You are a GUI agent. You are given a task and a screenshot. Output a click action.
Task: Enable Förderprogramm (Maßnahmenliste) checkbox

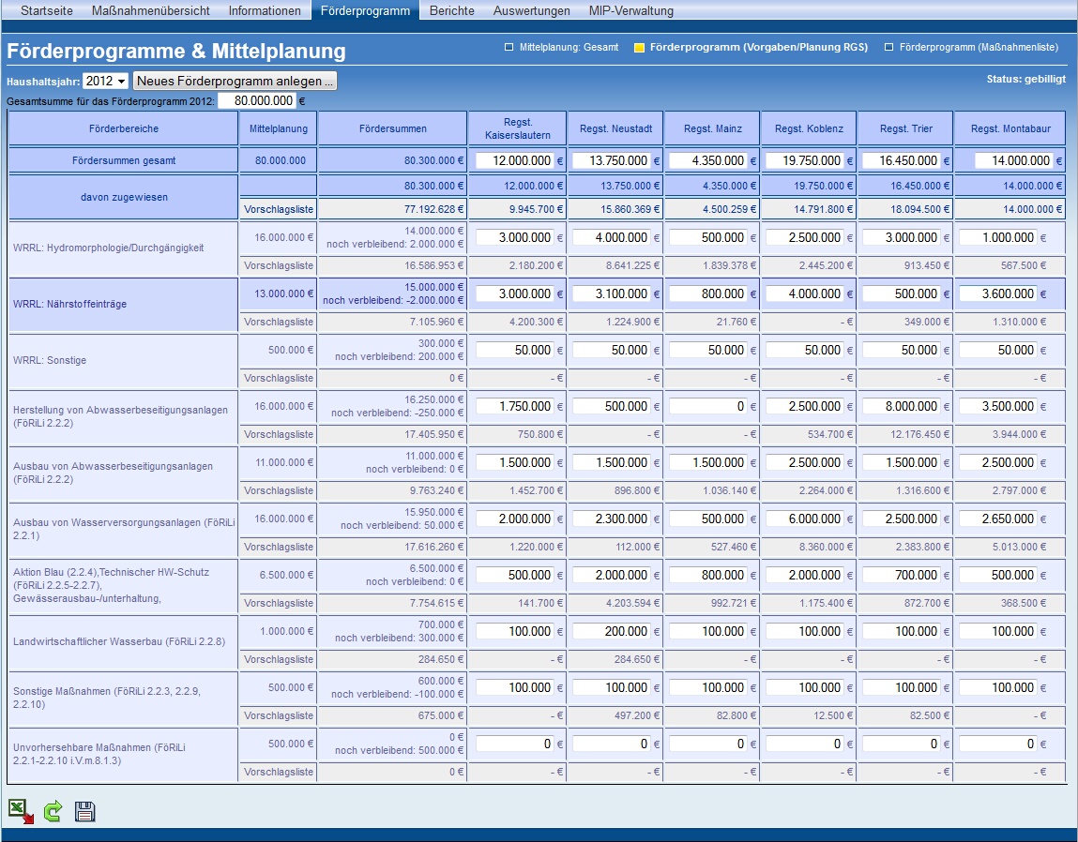[888, 48]
